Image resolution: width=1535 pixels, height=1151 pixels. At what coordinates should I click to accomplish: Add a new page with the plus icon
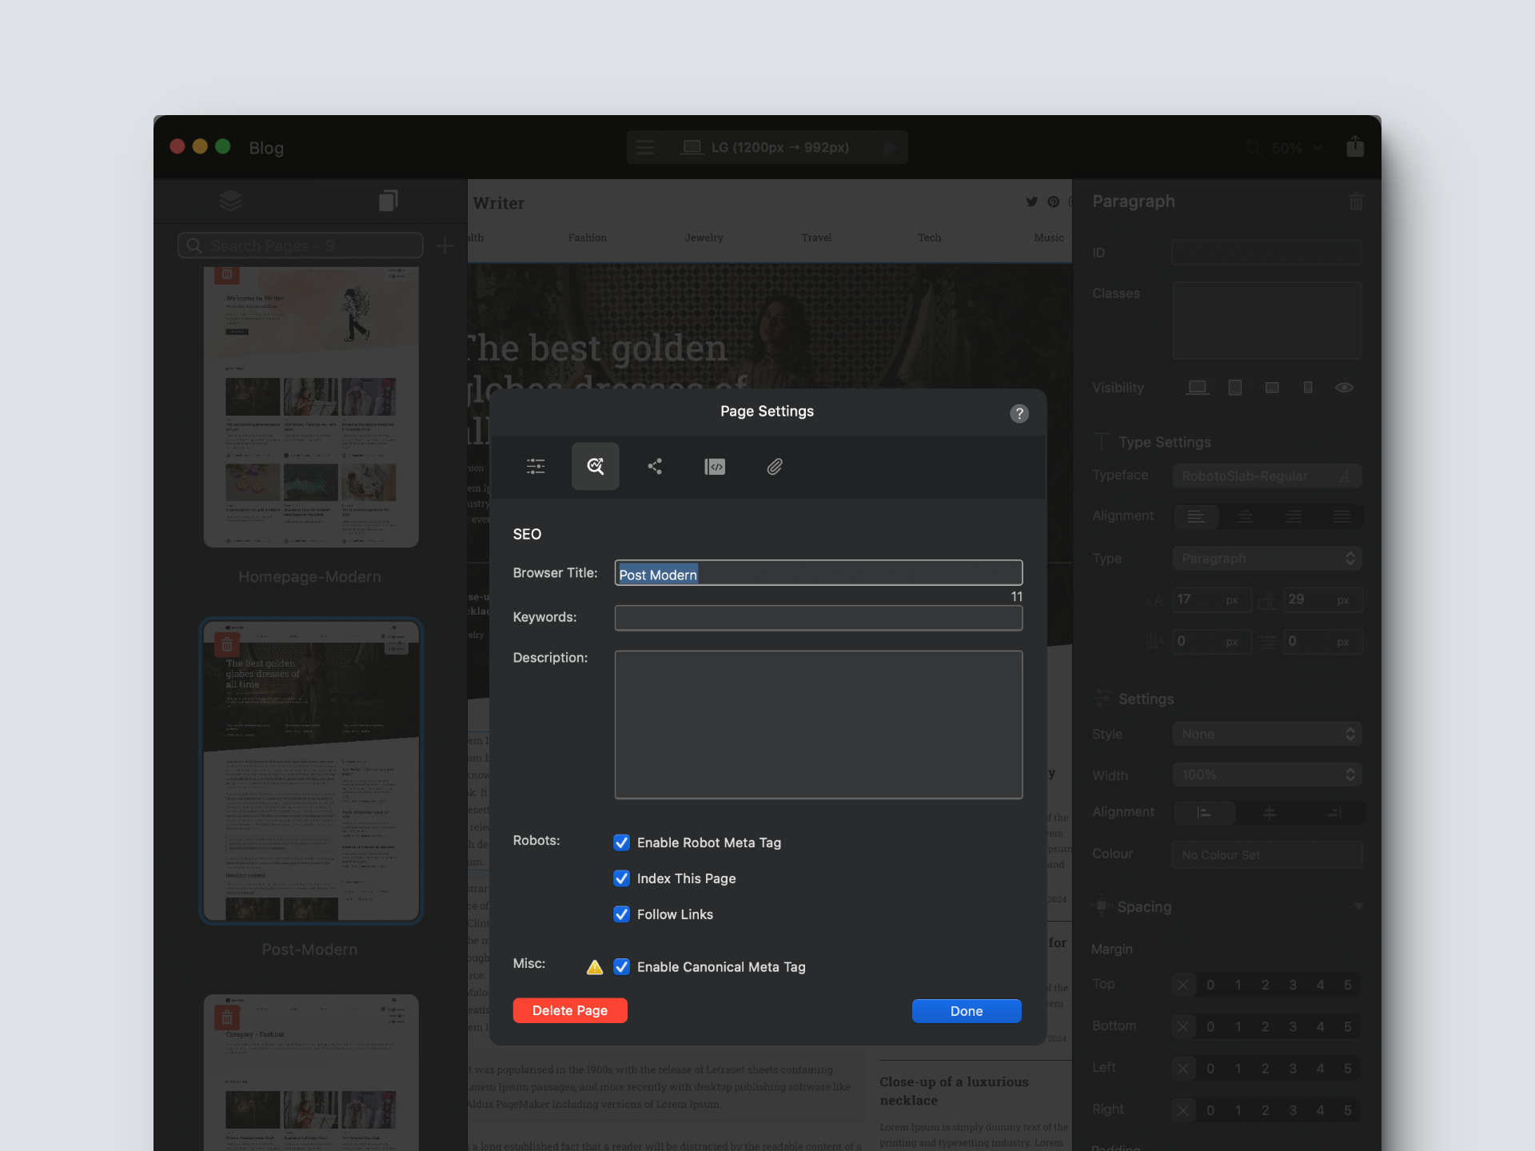(x=445, y=245)
